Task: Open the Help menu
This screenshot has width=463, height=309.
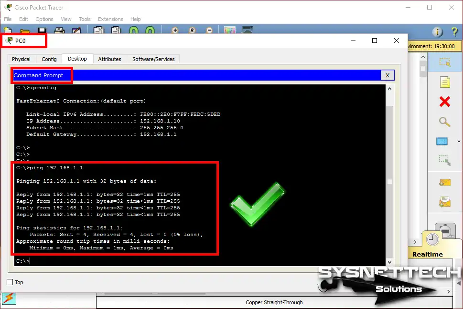Action: click(x=136, y=19)
